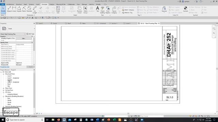Screen dimensions: 218x122
Task: Save project from quick access toolbar
Action: pos(4,18)
